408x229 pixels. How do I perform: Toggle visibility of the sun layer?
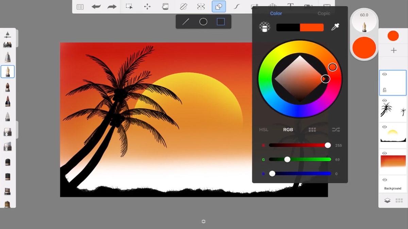click(x=385, y=127)
